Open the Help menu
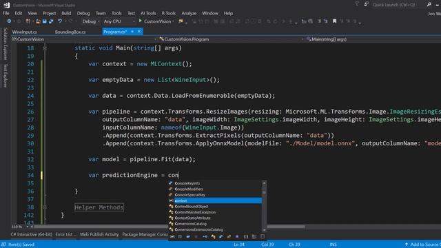The height and width of the screenshot is (248, 441). point(228,13)
